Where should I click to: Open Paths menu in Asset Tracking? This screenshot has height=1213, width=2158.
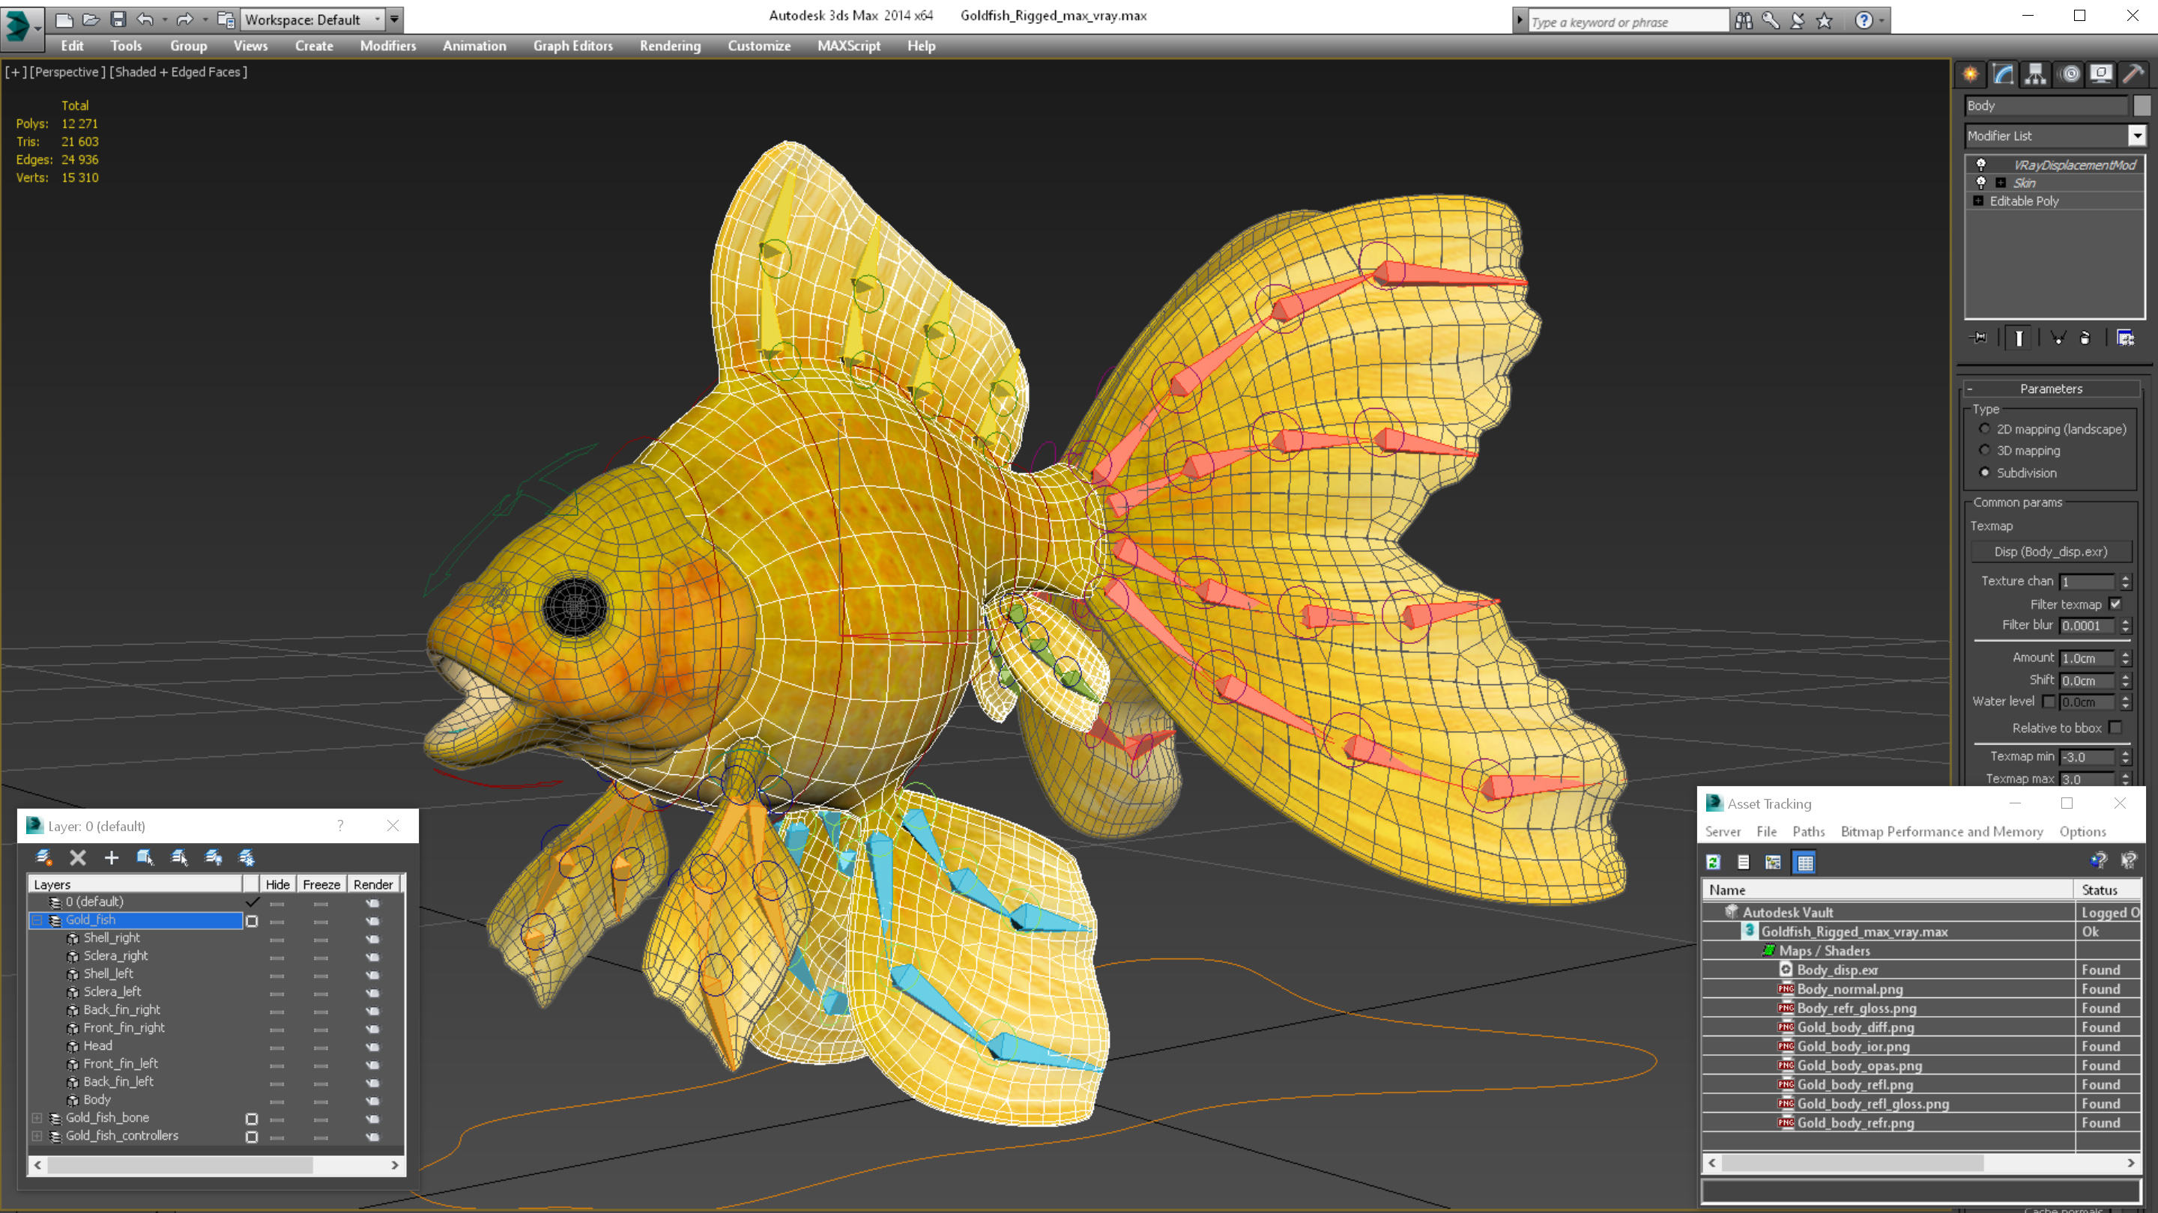coord(1808,831)
